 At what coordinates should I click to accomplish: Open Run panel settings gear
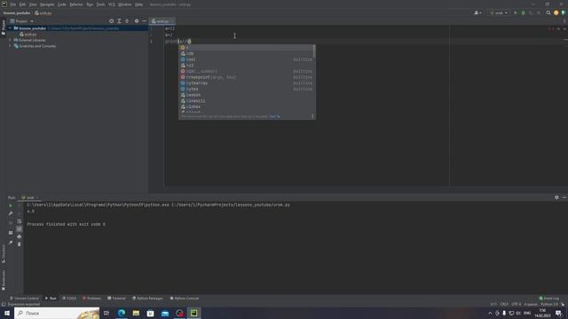coord(556,197)
